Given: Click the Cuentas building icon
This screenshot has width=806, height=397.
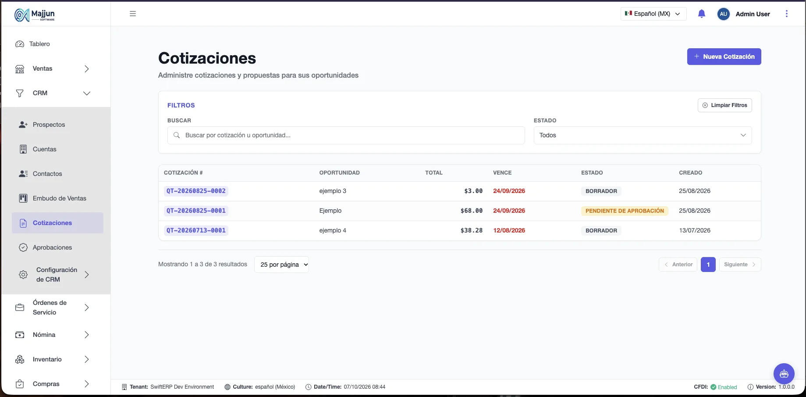Looking at the screenshot, I should (x=23, y=149).
